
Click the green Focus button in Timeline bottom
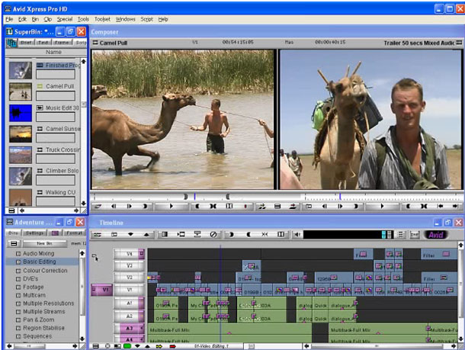(127, 346)
